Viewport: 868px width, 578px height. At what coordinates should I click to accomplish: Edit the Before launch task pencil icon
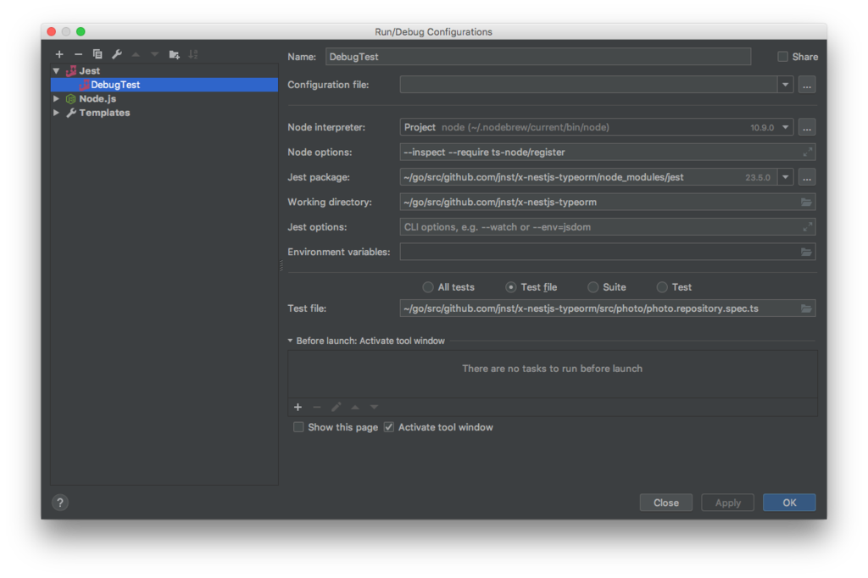[x=336, y=407]
